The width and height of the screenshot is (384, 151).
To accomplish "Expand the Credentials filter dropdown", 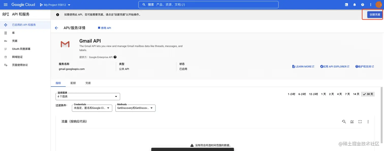I will pos(92,108).
